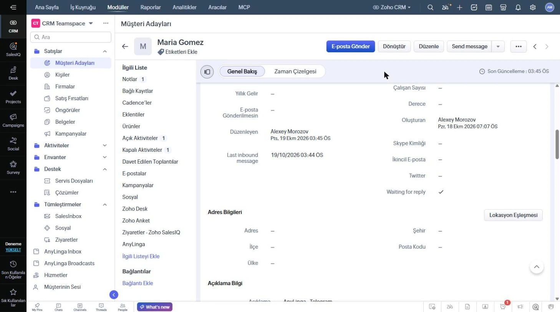Expand the Envanter folder
Viewport: 560px width, 312px height.
pyautogui.click(x=104, y=157)
